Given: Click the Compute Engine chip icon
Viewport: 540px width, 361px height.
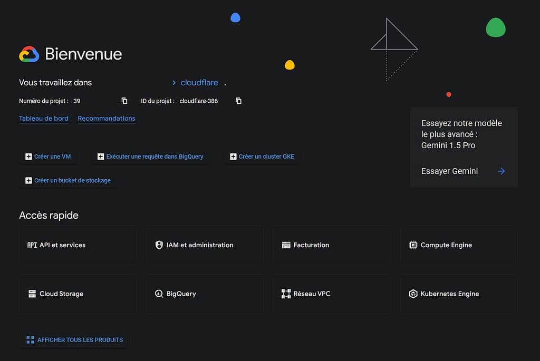Looking at the screenshot, I should (413, 245).
